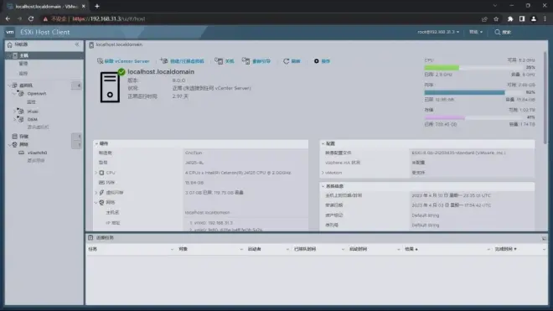Select the DSM virtual machine
553x311 pixels.
32,119
